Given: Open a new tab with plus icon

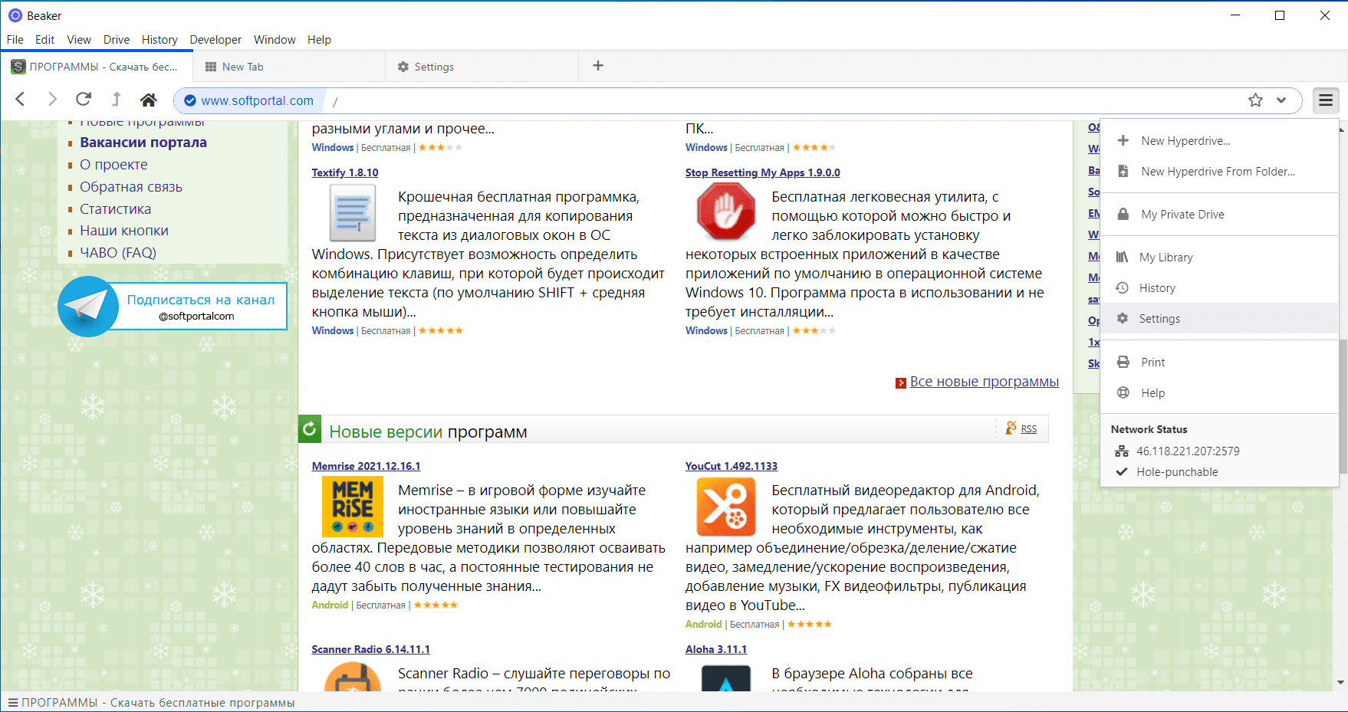Looking at the screenshot, I should [x=598, y=66].
